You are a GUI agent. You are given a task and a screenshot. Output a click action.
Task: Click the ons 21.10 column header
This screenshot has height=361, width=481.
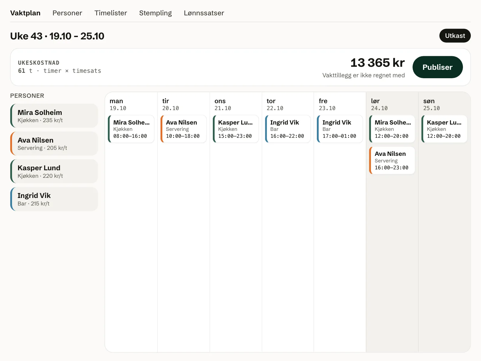click(x=223, y=104)
